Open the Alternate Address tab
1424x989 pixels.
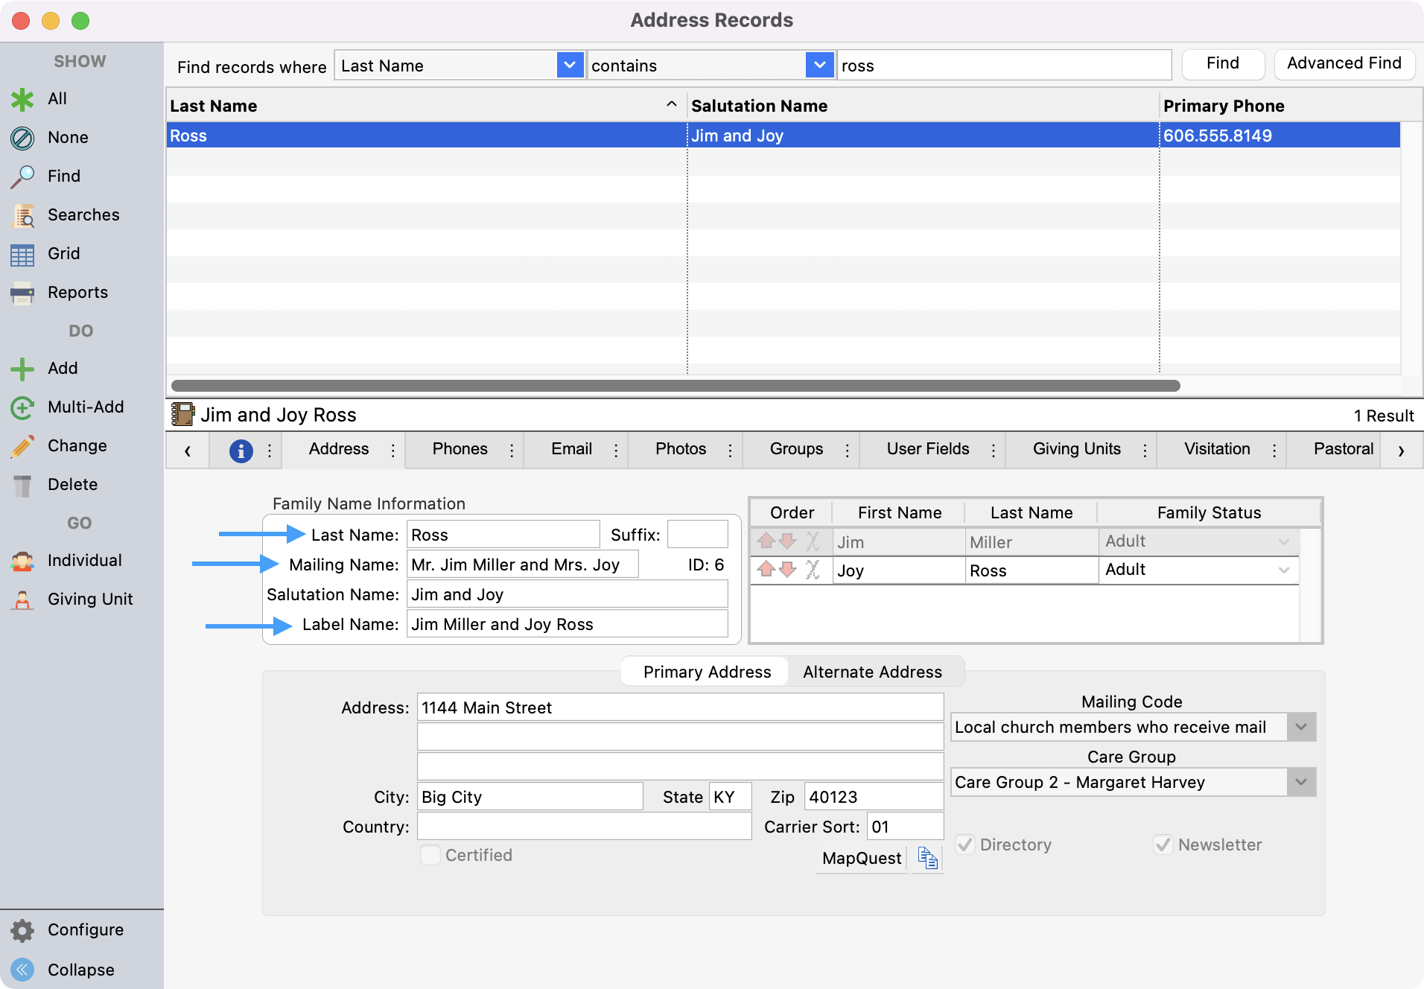[872, 671]
